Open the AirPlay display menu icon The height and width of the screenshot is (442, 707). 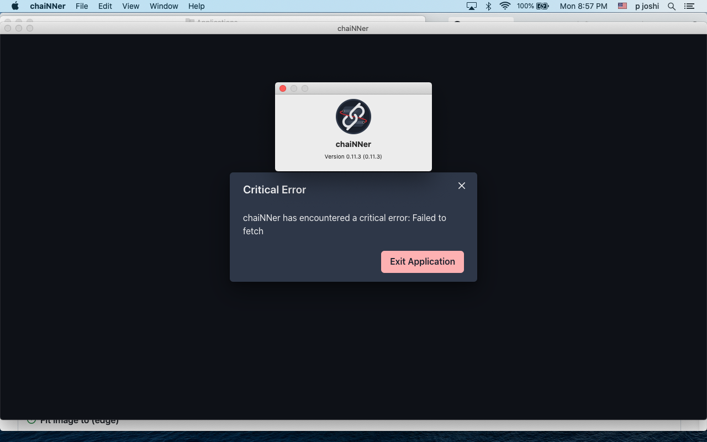(x=472, y=6)
